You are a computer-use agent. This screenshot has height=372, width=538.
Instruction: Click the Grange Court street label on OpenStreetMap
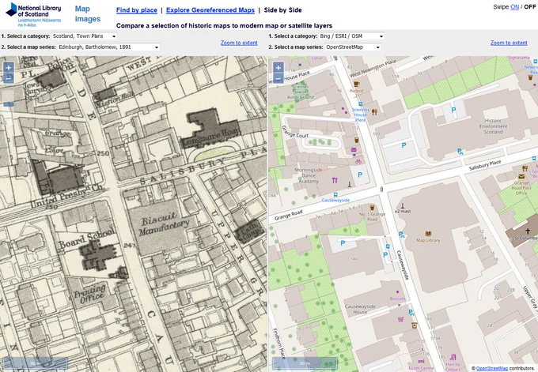[x=294, y=132]
